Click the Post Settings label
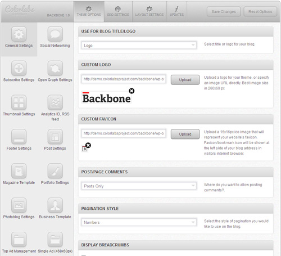This screenshot has height=256, width=281. (x=55, y=149)
